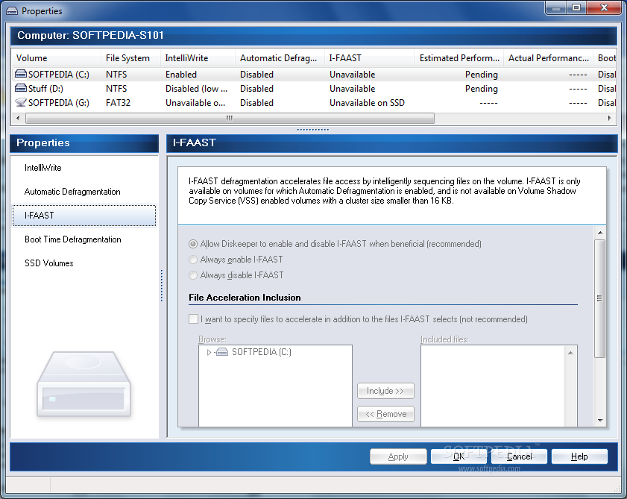Screen dimensions: 627x499
Task: Click the Stuff (D:) drive icon
Action: [21, 88]
